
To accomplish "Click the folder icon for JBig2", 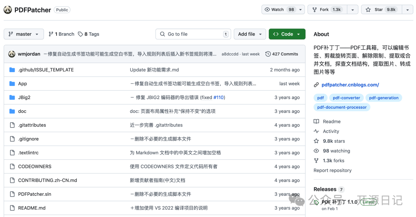I will coord(12,98).
